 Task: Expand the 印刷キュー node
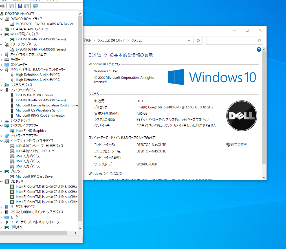point(1,228)
